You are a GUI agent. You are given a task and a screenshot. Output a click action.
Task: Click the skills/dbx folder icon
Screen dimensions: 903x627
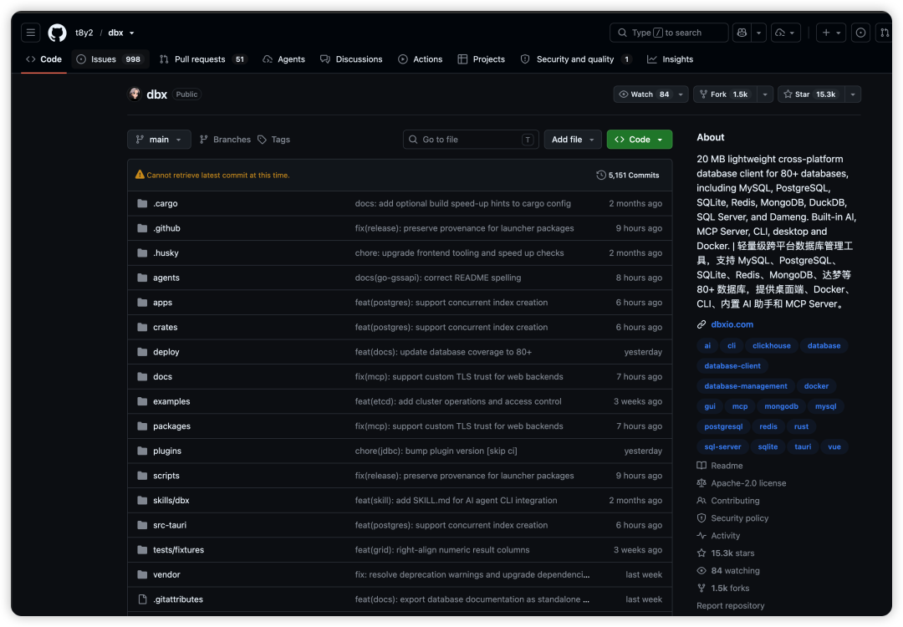point(142,500)
